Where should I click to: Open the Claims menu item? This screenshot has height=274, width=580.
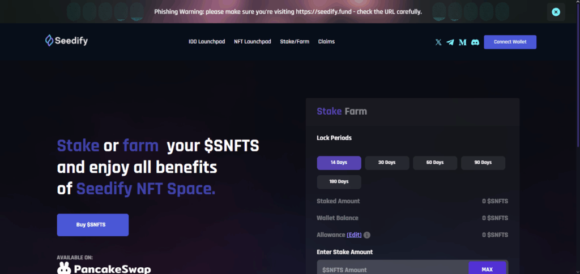pyautogui.click(x=326, y=42)
